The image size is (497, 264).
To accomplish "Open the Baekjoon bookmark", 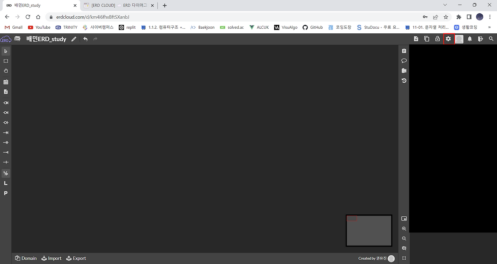I will tap(202, 28).
